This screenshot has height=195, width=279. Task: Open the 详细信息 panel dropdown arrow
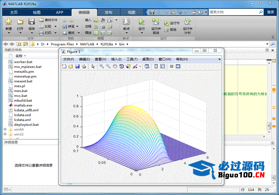tap(273, 143)
